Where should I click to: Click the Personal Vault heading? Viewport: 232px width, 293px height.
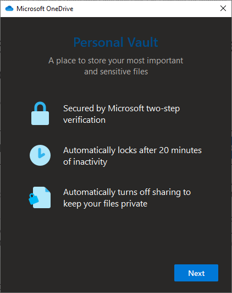point(116,42)
